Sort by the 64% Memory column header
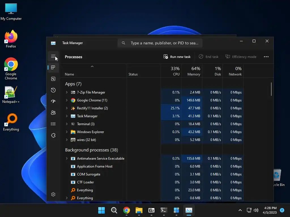Viewport: 290px width, 217px height. 192,71
